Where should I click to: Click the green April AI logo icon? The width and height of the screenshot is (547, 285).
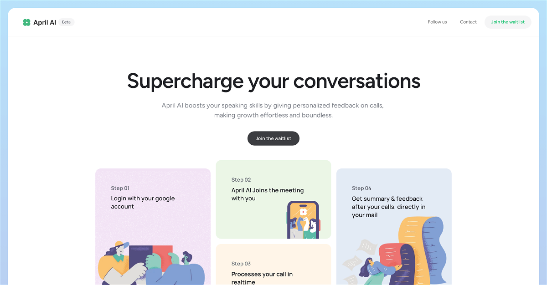tap(26, 22)
